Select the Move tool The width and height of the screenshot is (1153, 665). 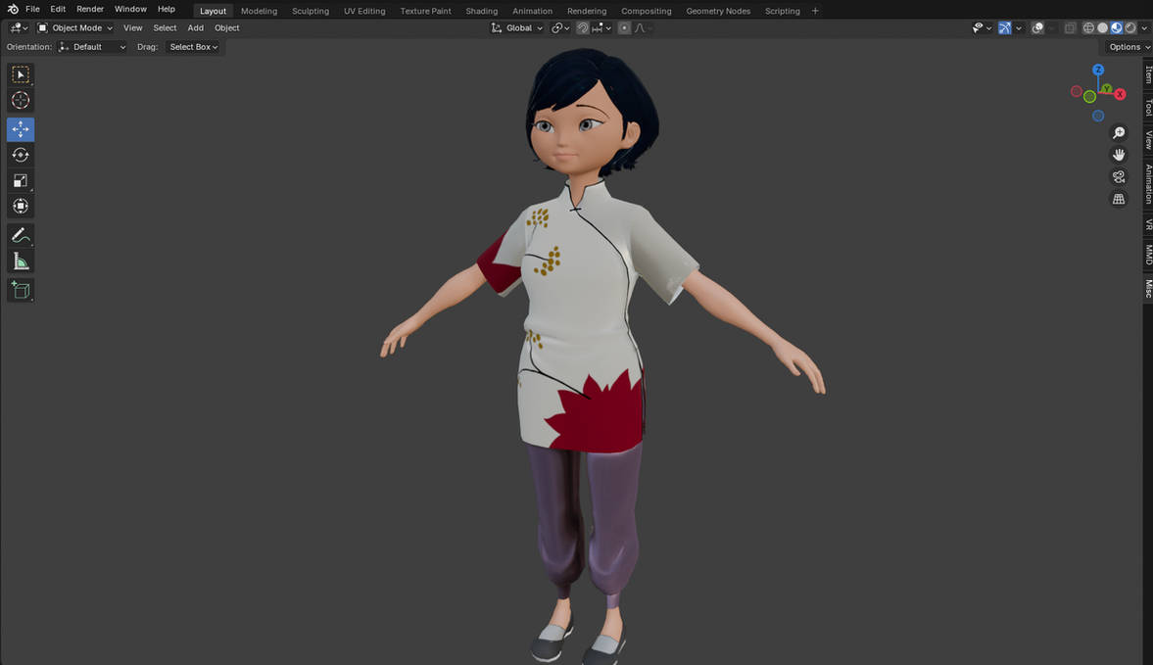pyautogui.click(x=20, y=128)
